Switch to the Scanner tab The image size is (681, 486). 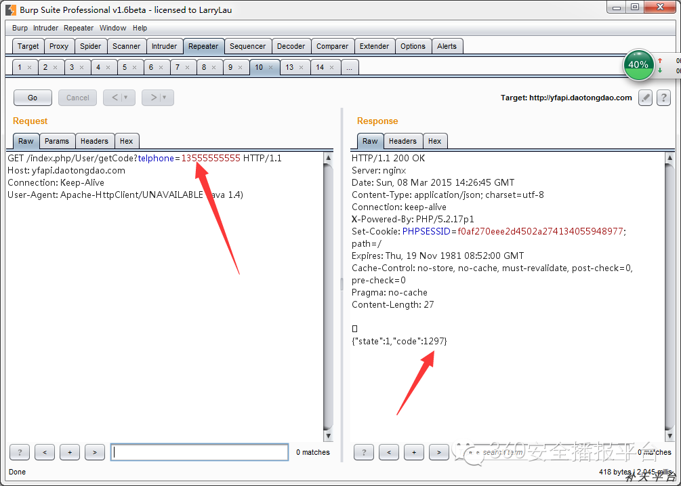click(x=127, y=46)
